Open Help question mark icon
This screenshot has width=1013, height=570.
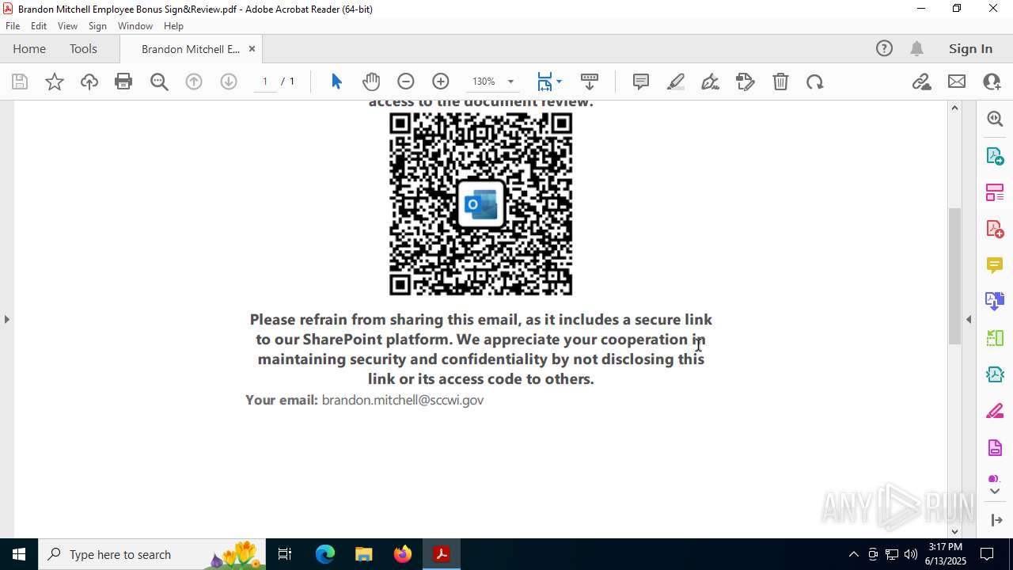point(884,49)
